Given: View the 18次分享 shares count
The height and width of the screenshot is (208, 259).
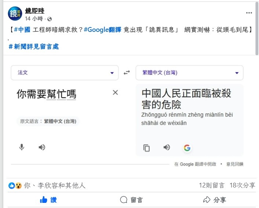Looking at the screenshot, I should click(x=242, y=185).
